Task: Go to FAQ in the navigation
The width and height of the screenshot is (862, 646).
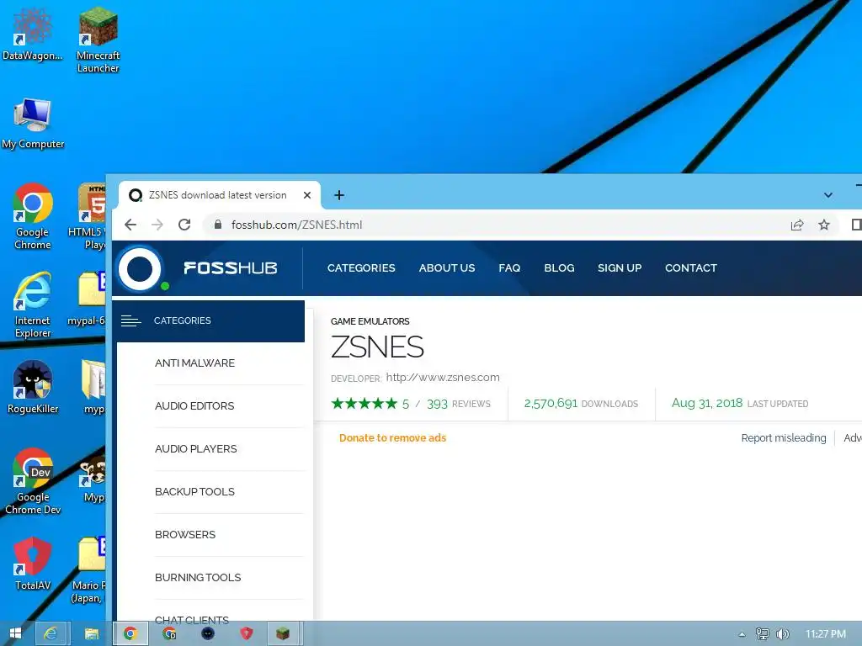Action: pyautogui.click(x=509, y=268)
